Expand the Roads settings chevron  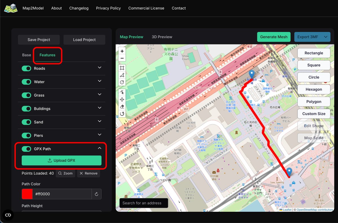point(99,68)
